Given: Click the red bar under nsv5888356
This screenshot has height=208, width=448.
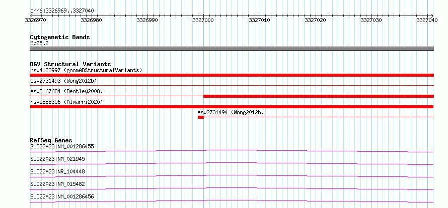Looking at the screenshot, I should pyautogui.click(x=232, y=107).
